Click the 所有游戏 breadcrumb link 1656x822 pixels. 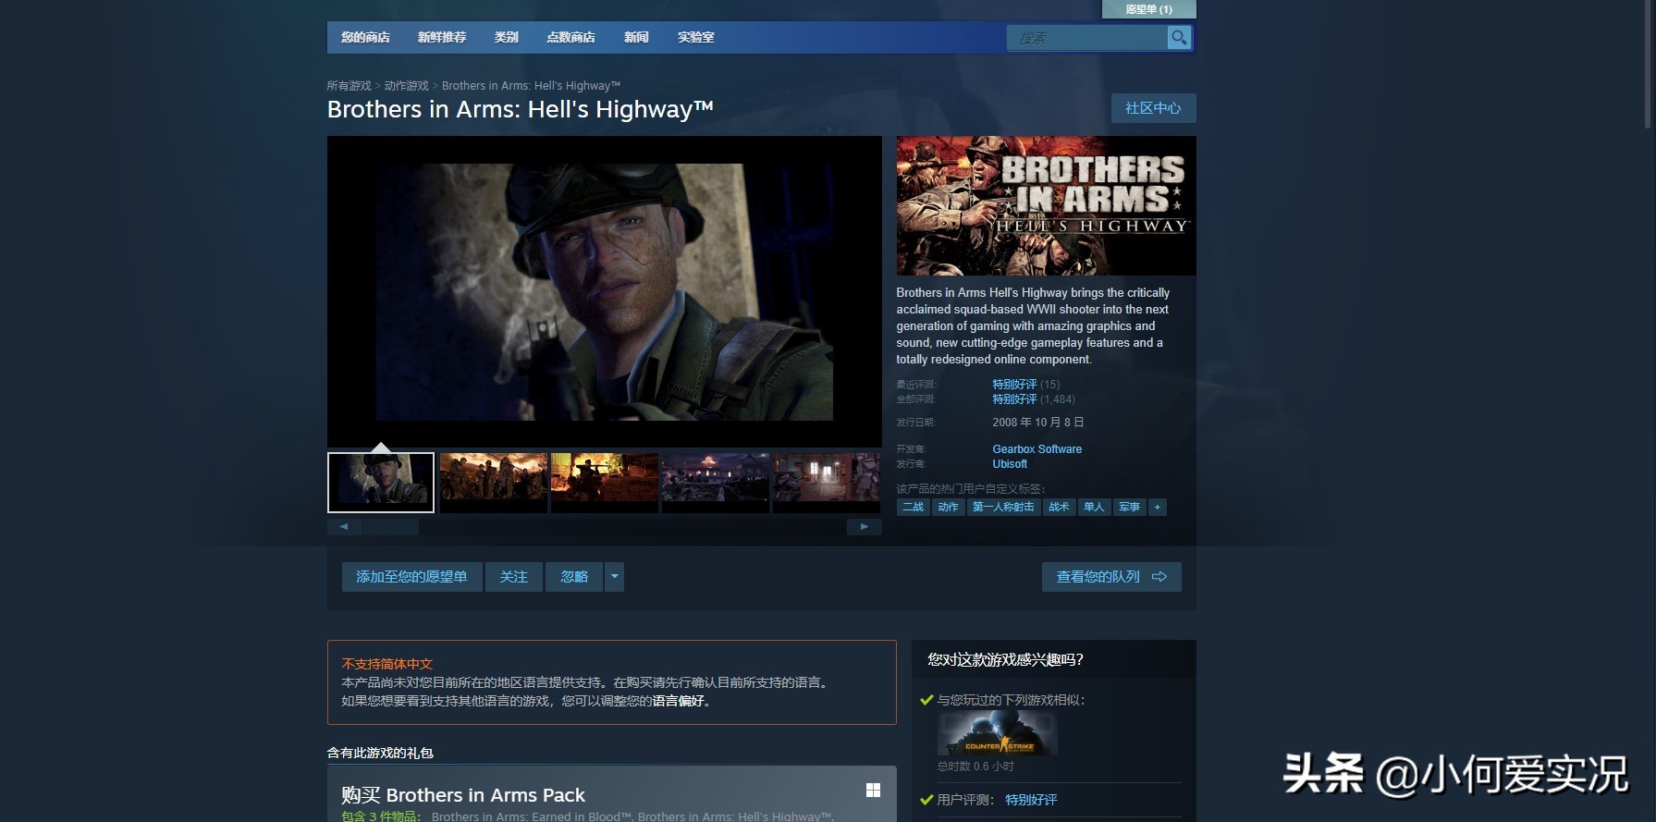coord(349,86)
